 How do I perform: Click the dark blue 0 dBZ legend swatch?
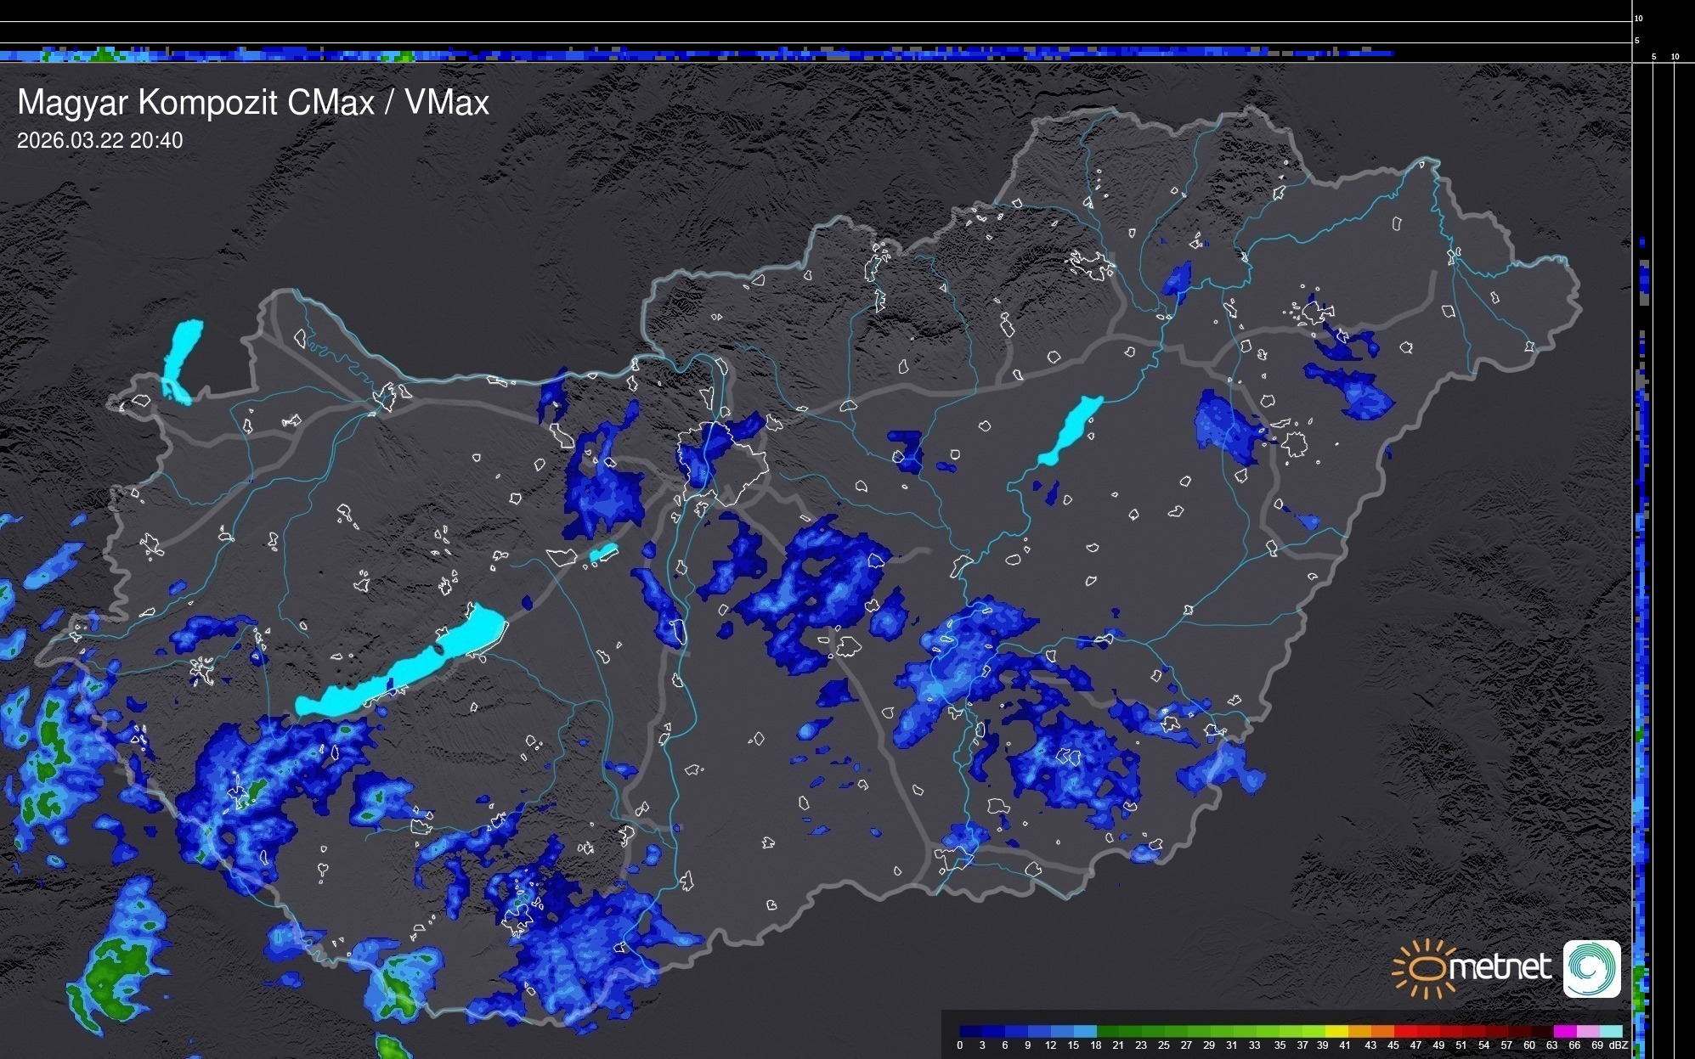coord(969,1031)
